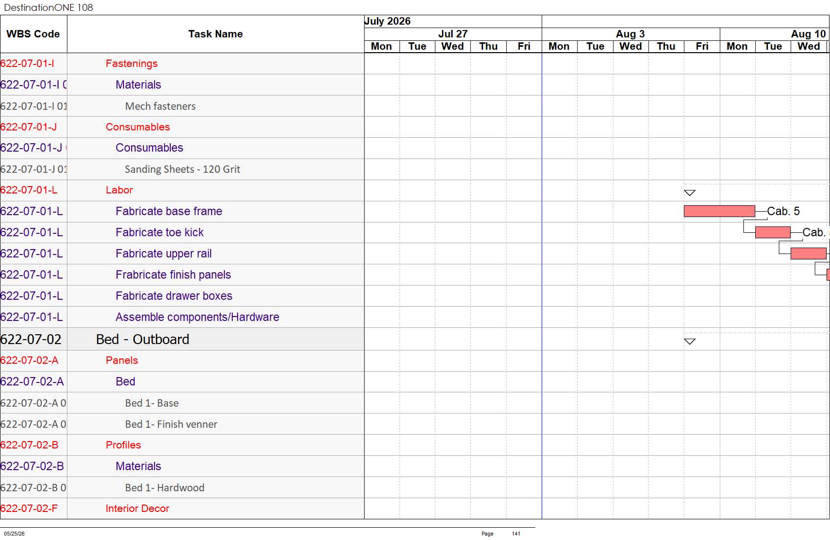Click the DestinationONE 108 title

coord(48,7)
